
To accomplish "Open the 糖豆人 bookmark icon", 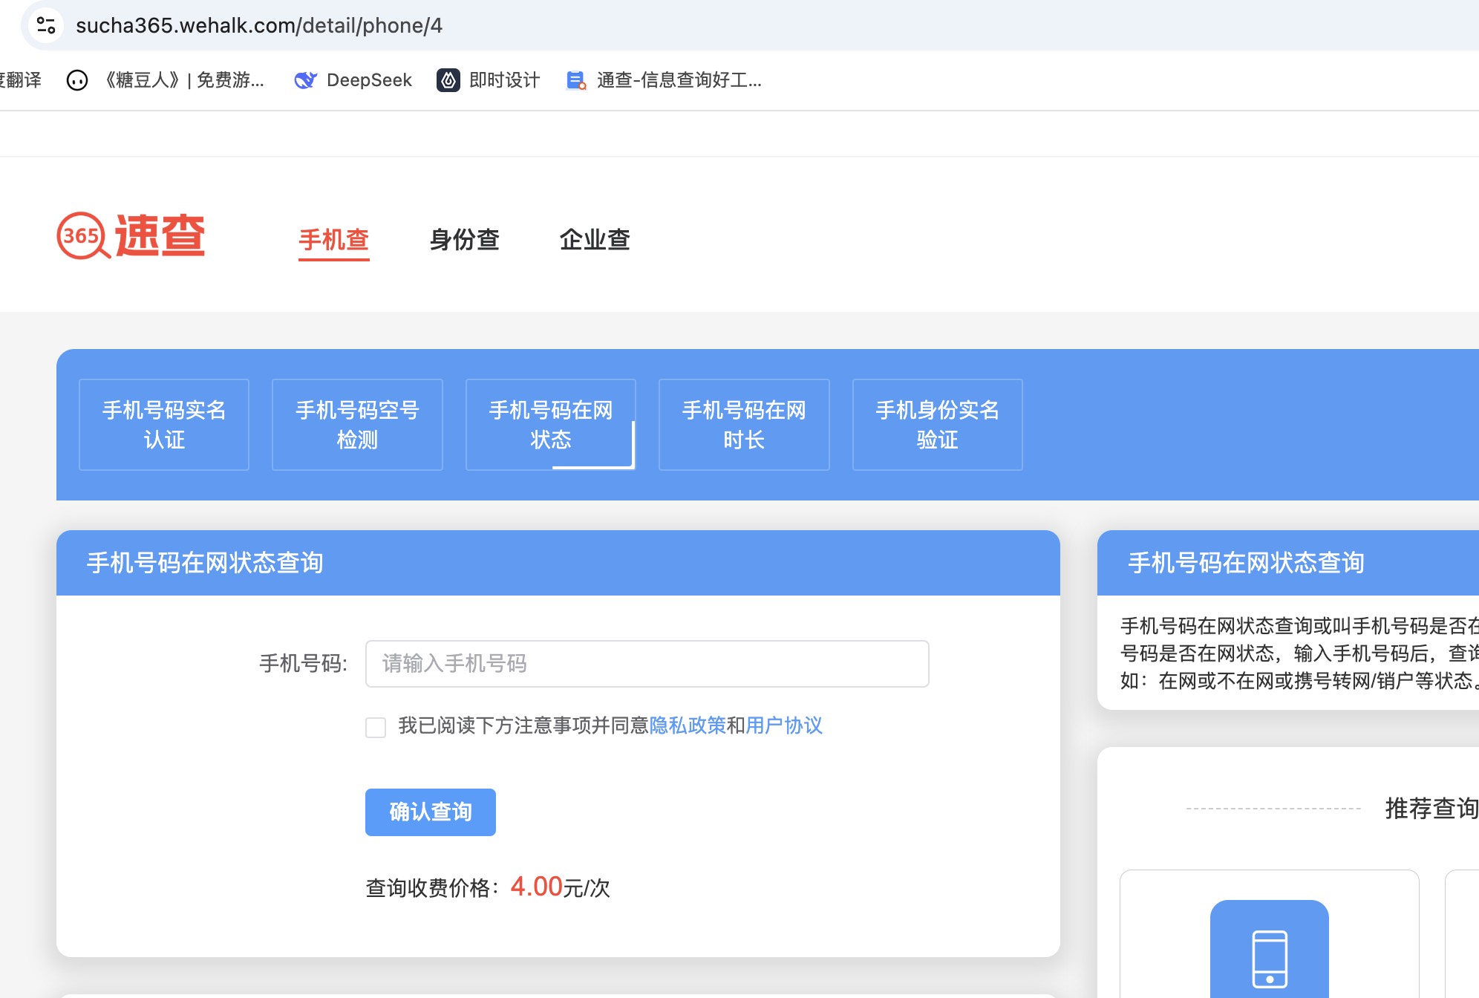I will (x=77, y=80).
